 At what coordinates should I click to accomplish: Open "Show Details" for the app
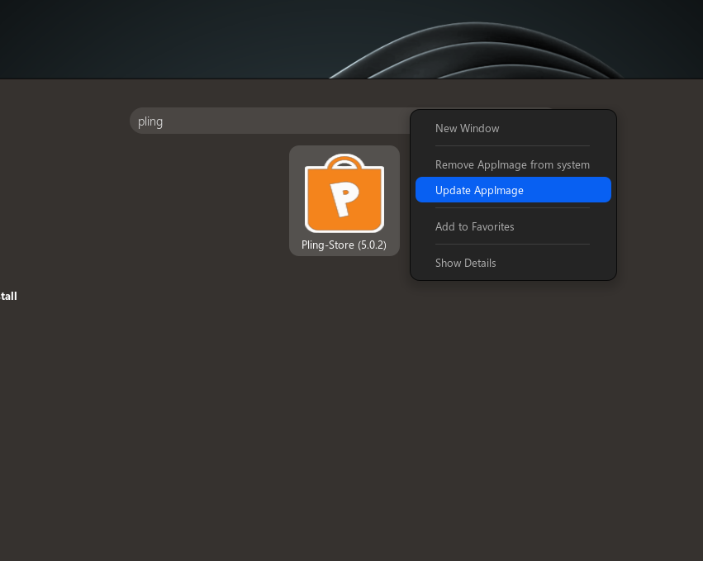tap(466, 263)
